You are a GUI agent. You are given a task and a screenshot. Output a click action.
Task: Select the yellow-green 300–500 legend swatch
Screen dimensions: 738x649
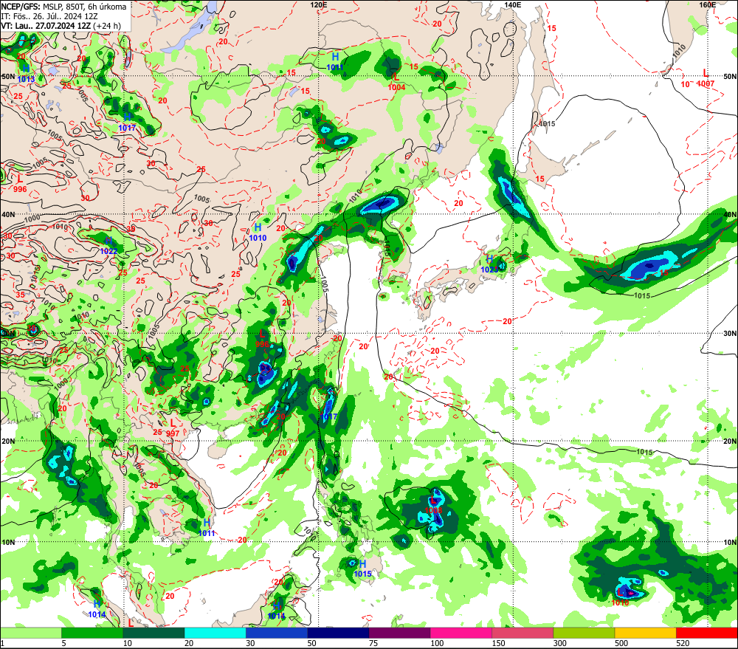click(x=584, y=633)
